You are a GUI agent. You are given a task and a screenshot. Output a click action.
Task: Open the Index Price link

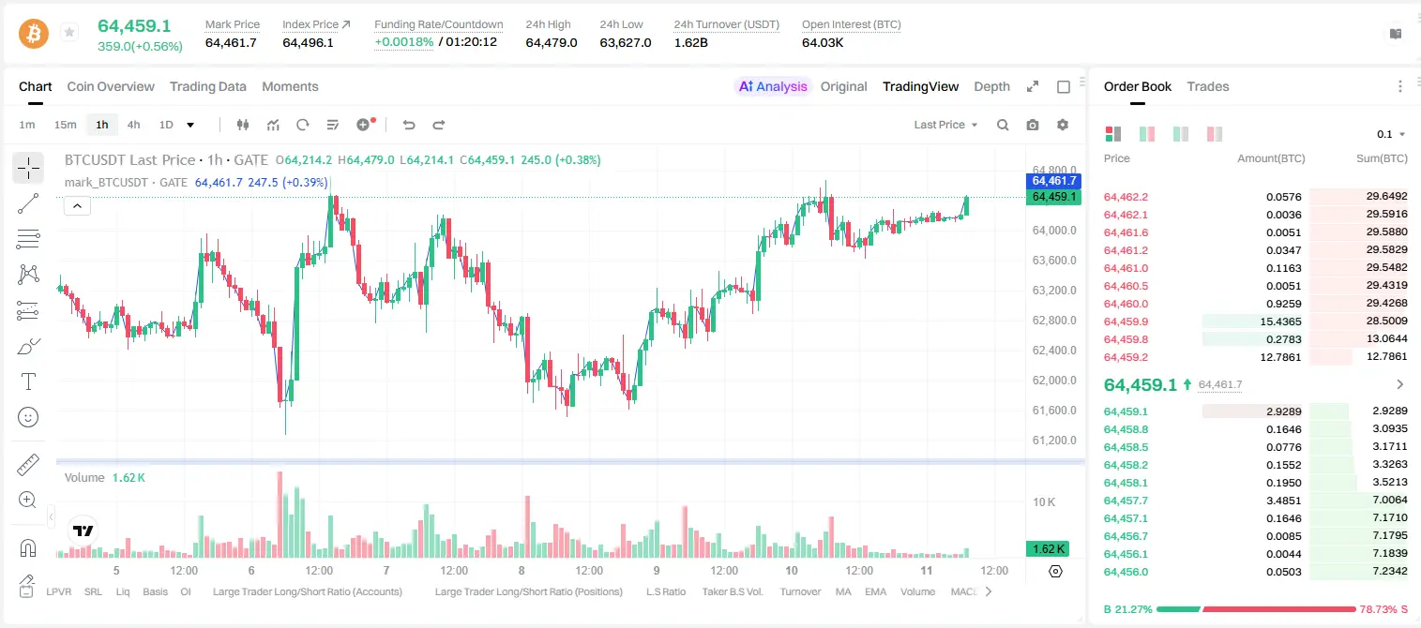(316, 24)
